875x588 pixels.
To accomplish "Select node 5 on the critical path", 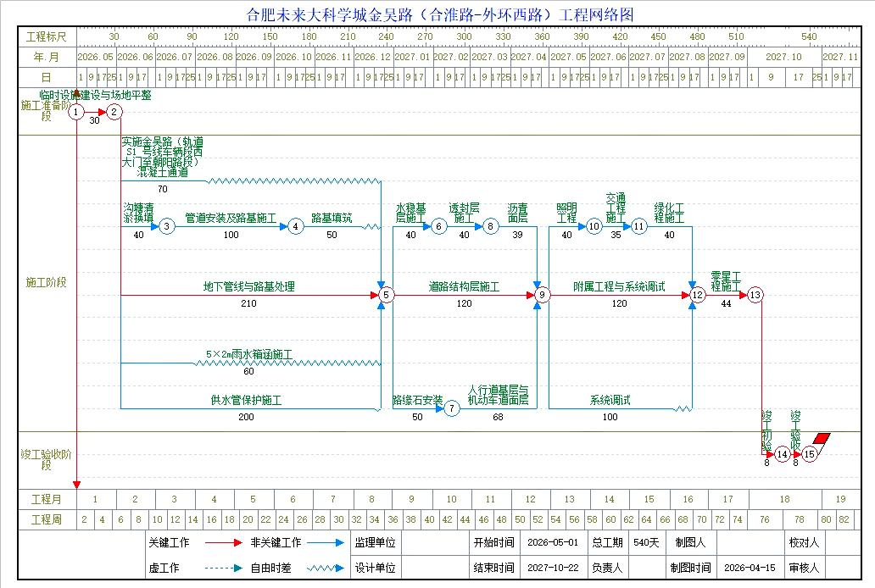I will click(386, 295).
